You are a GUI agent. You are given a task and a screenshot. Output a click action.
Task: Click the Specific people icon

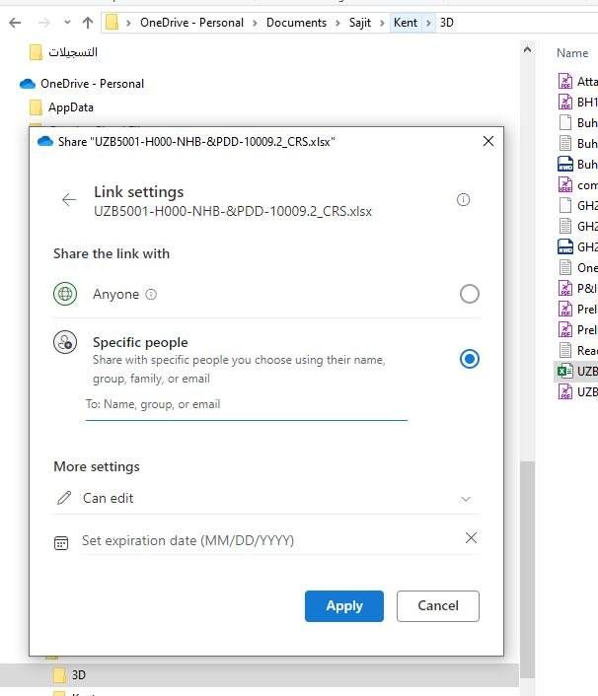click(65, 342)
